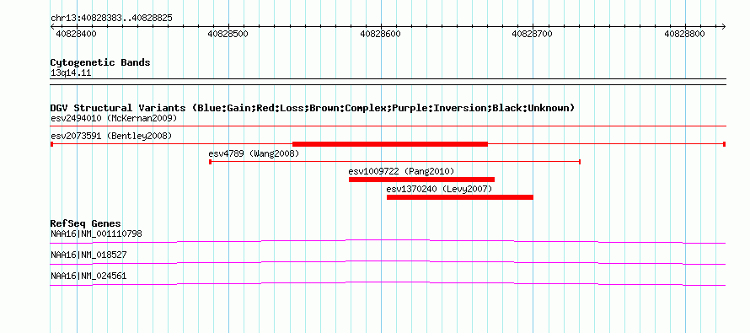Viewport: 750px width, 333px height.
Task: Click ruler tick label 40828500
Action: tap(228, 34)
